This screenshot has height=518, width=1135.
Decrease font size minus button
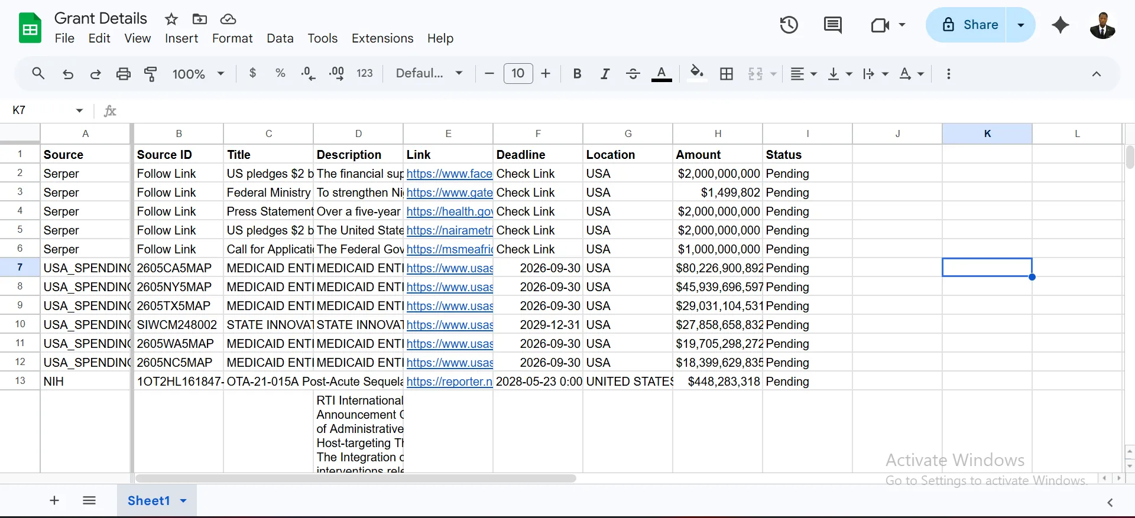(x=489, y=73)
